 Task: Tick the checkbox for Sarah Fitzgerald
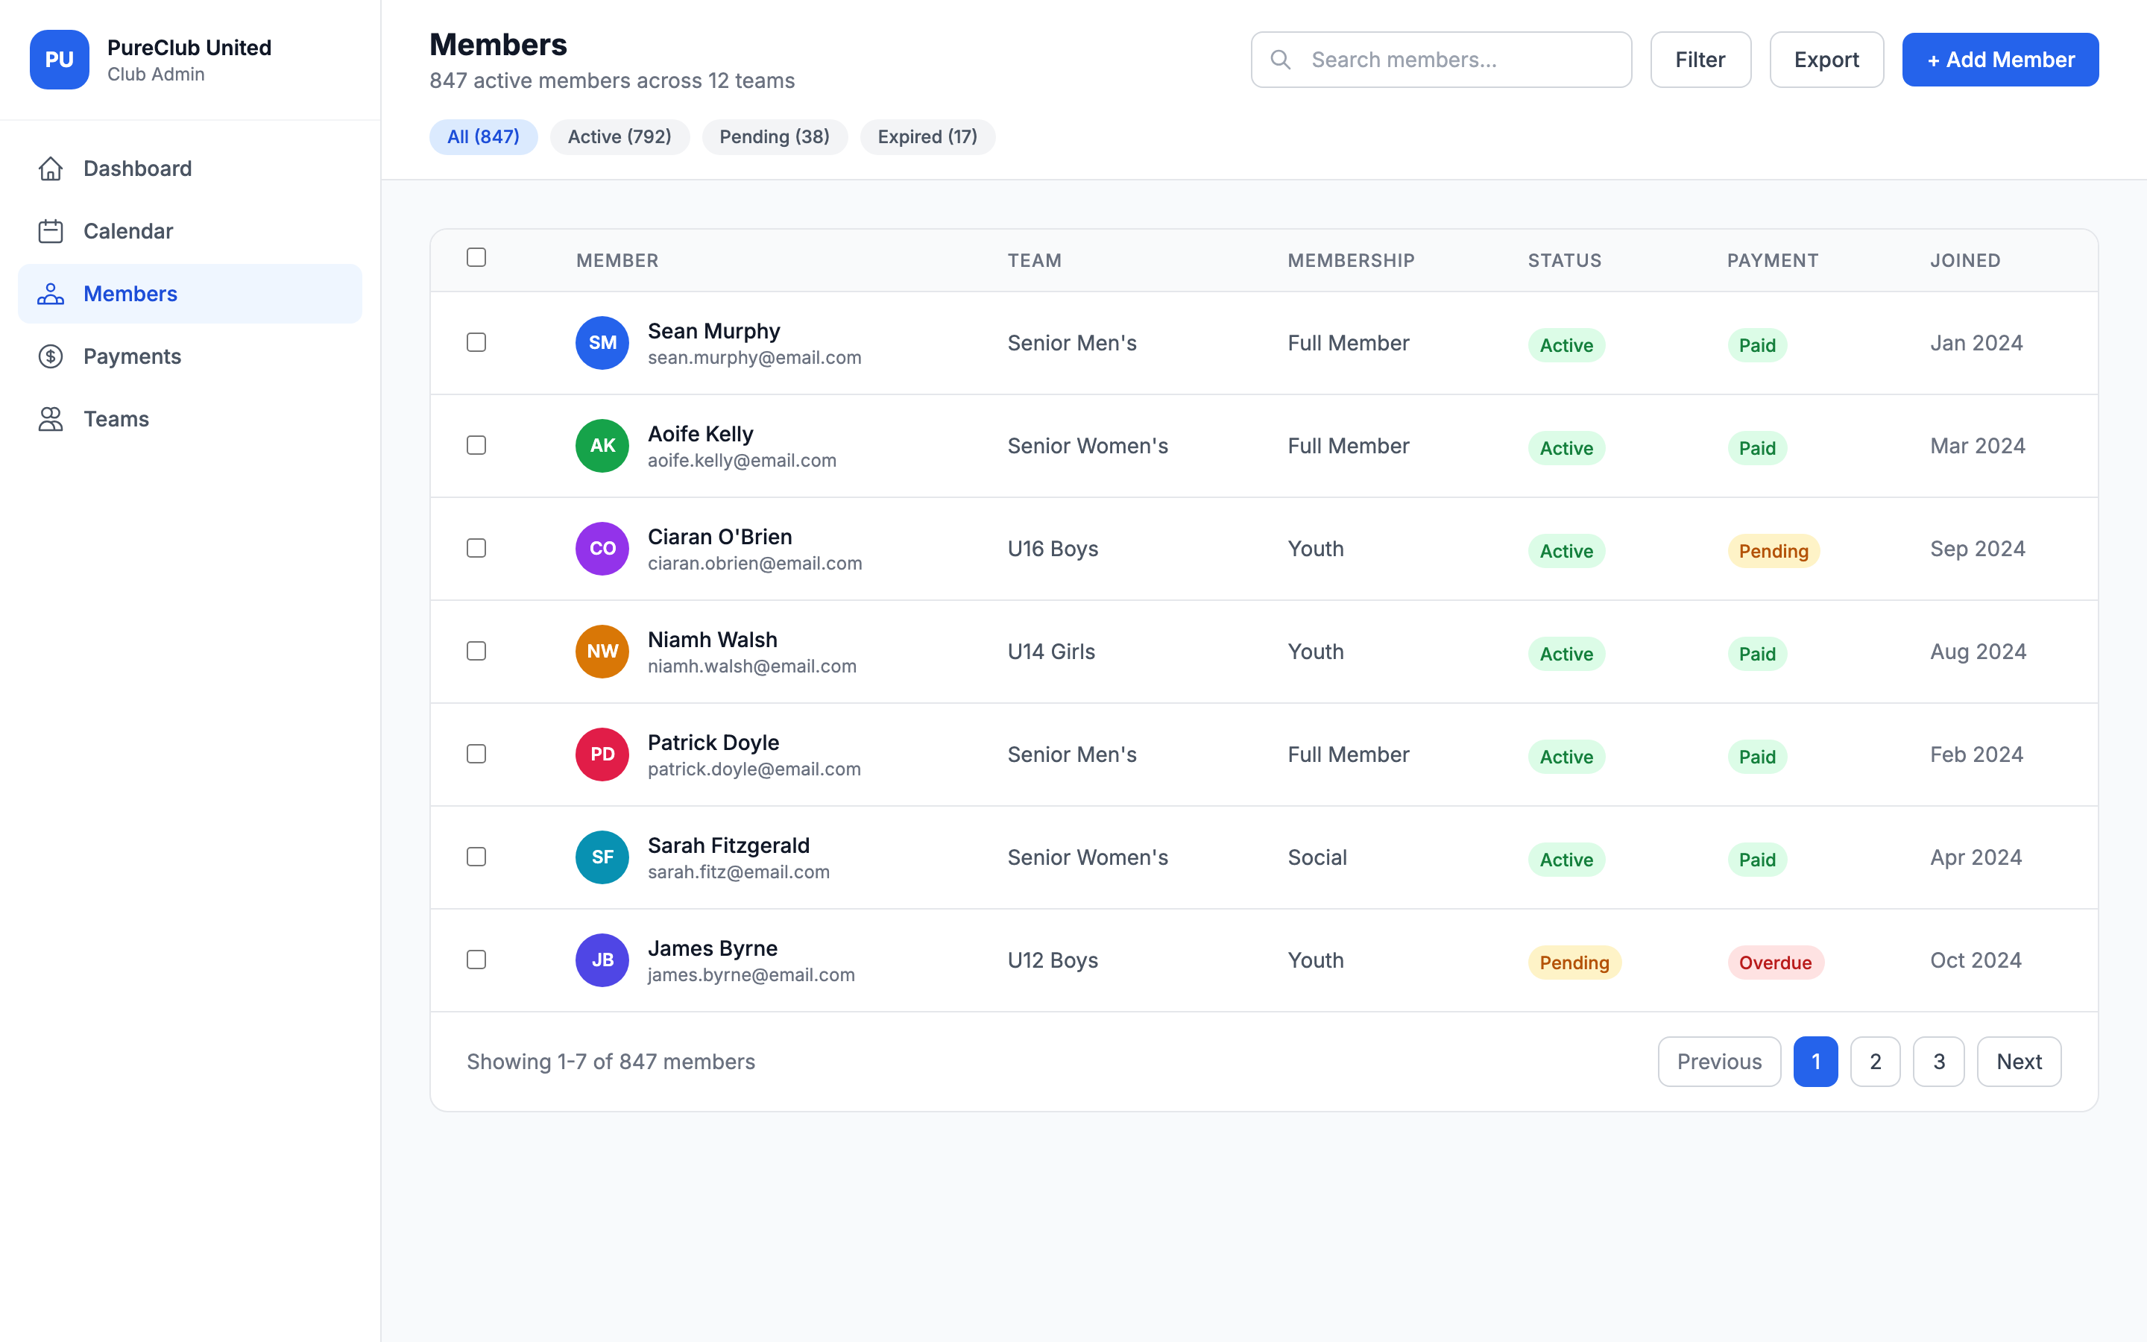click(476, 857)
